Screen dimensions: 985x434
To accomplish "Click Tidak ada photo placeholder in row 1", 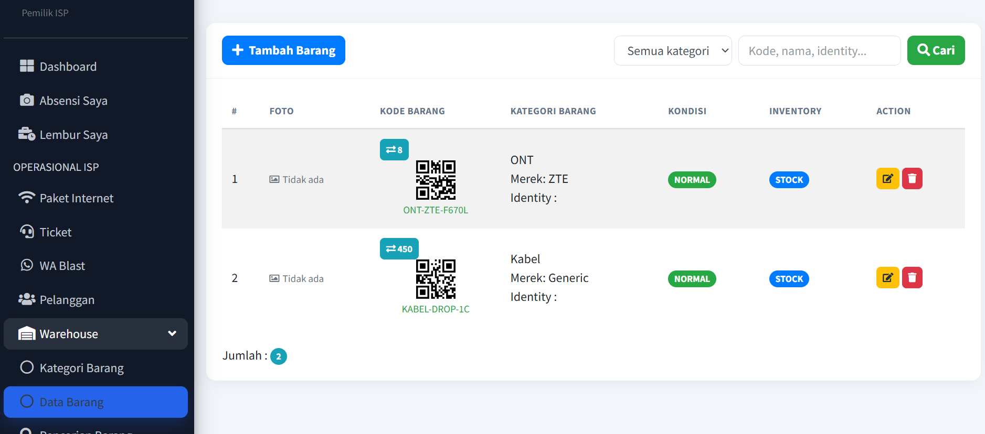I will coord(296,180).
